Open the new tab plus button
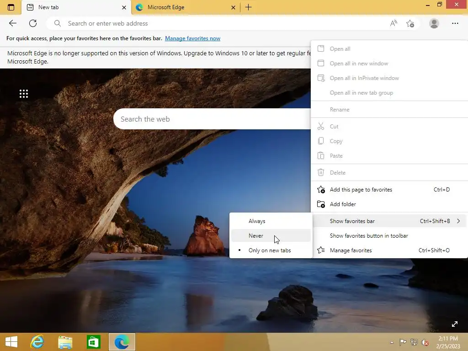The height and width of the screenshot is (351, 468). tap(248, 7)
